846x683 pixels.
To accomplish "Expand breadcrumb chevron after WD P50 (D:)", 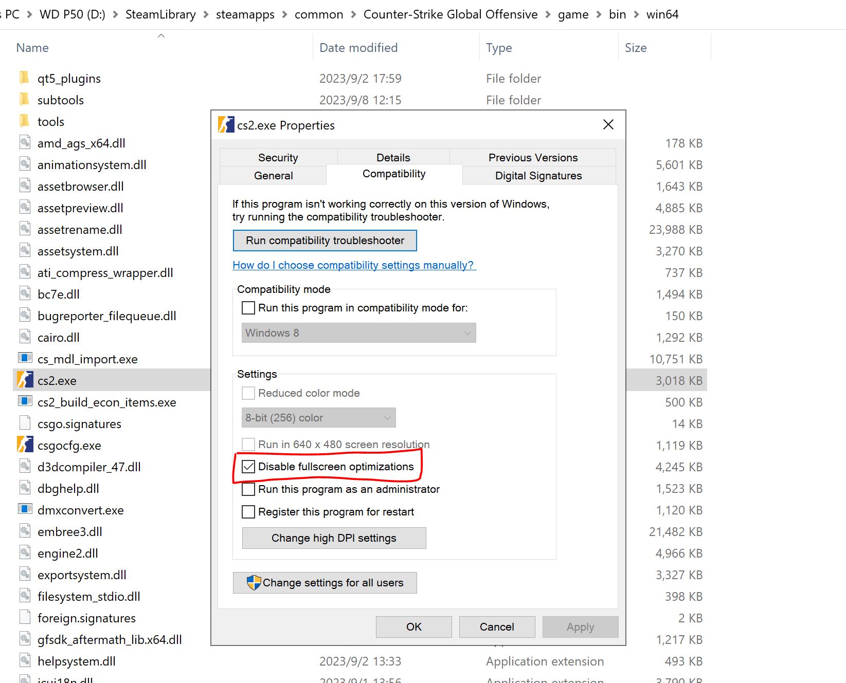I will (x=116, y=14).
